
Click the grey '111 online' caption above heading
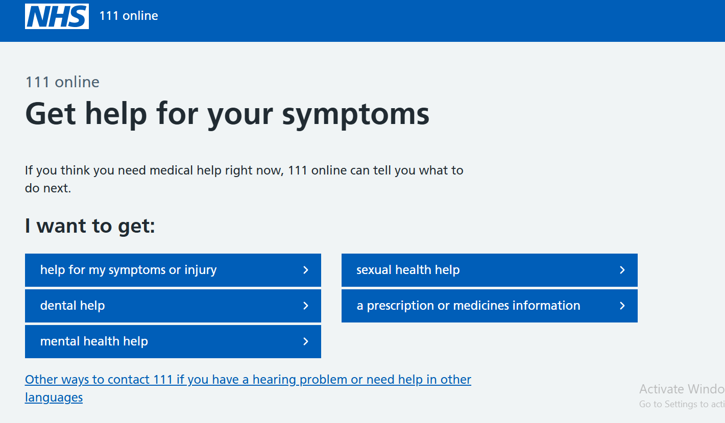coord(62,82)
